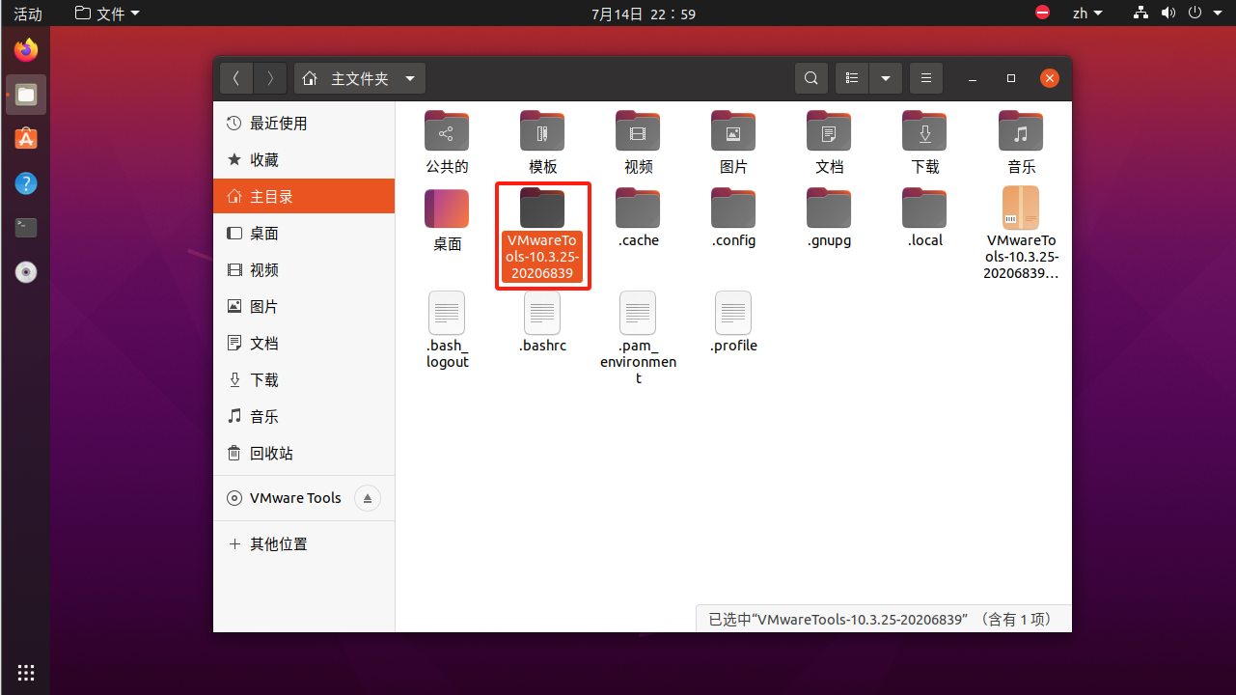Screen dimensions: 1236x695
Task: Click the volume speaker icon
Action: coord(1168,14)
